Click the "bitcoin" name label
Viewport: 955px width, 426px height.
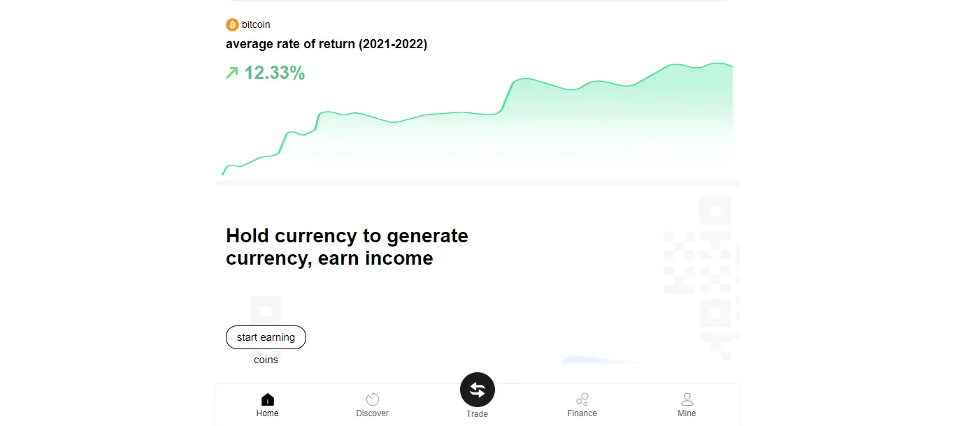(x=256, y=25)
